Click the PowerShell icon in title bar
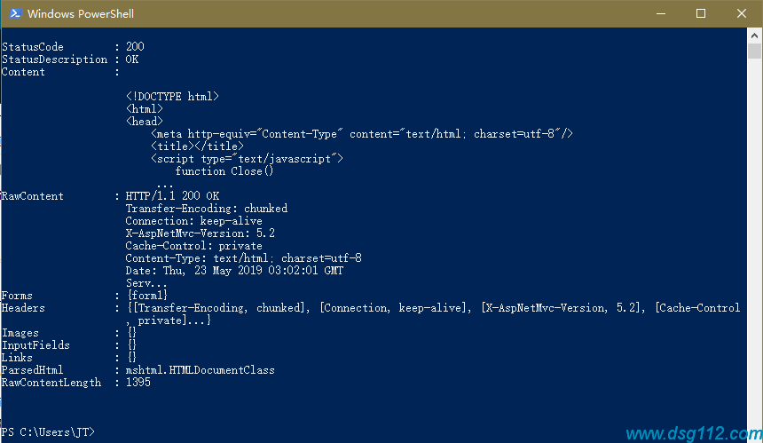The height and width of the screenshot is (443, 763). tap(15, 13)
